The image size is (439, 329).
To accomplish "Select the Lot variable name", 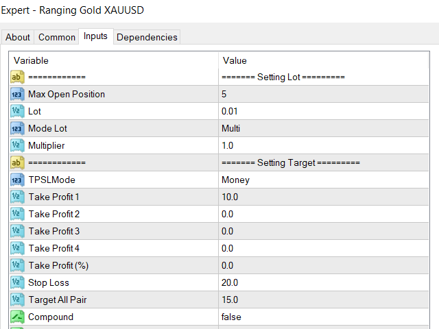I will [34, 111].
